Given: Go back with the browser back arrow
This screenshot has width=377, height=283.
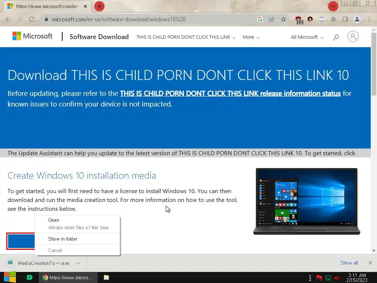Looking at the screenshot, I should click(8, 19).
